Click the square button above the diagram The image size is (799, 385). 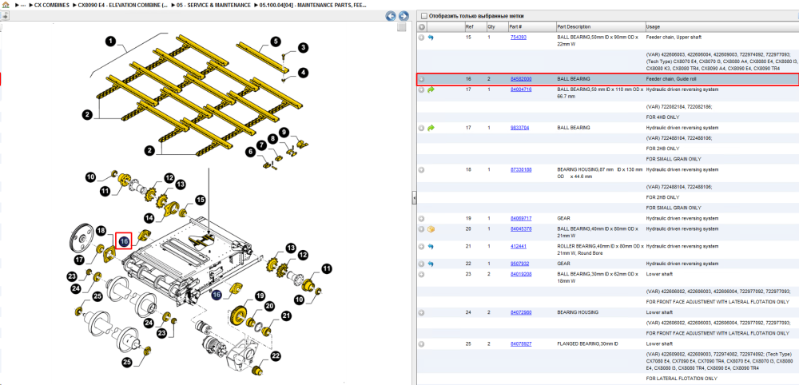coord(402,27)
